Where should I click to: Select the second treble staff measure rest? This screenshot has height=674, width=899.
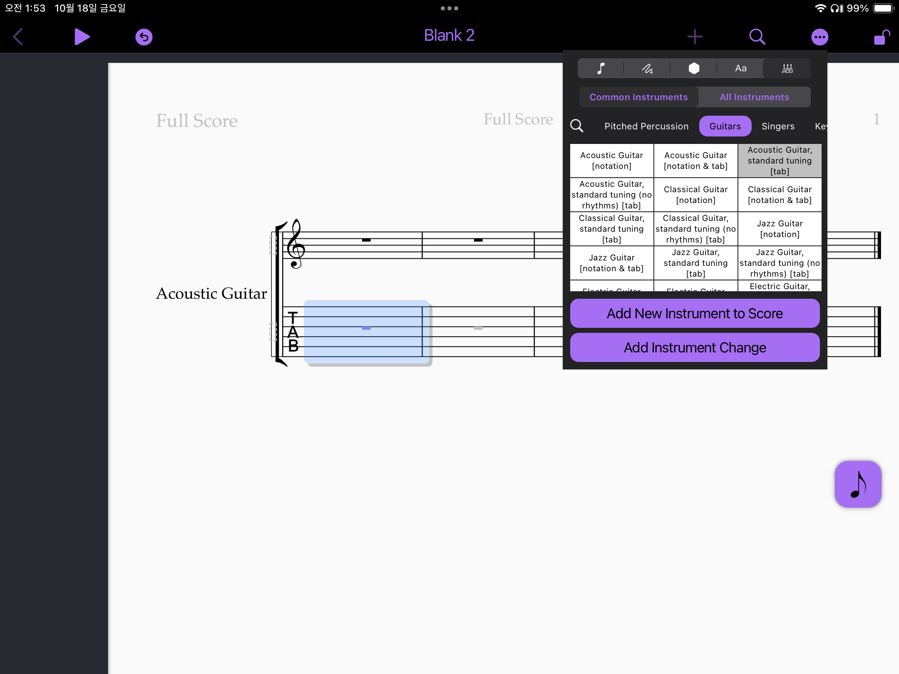click(478, 240)
